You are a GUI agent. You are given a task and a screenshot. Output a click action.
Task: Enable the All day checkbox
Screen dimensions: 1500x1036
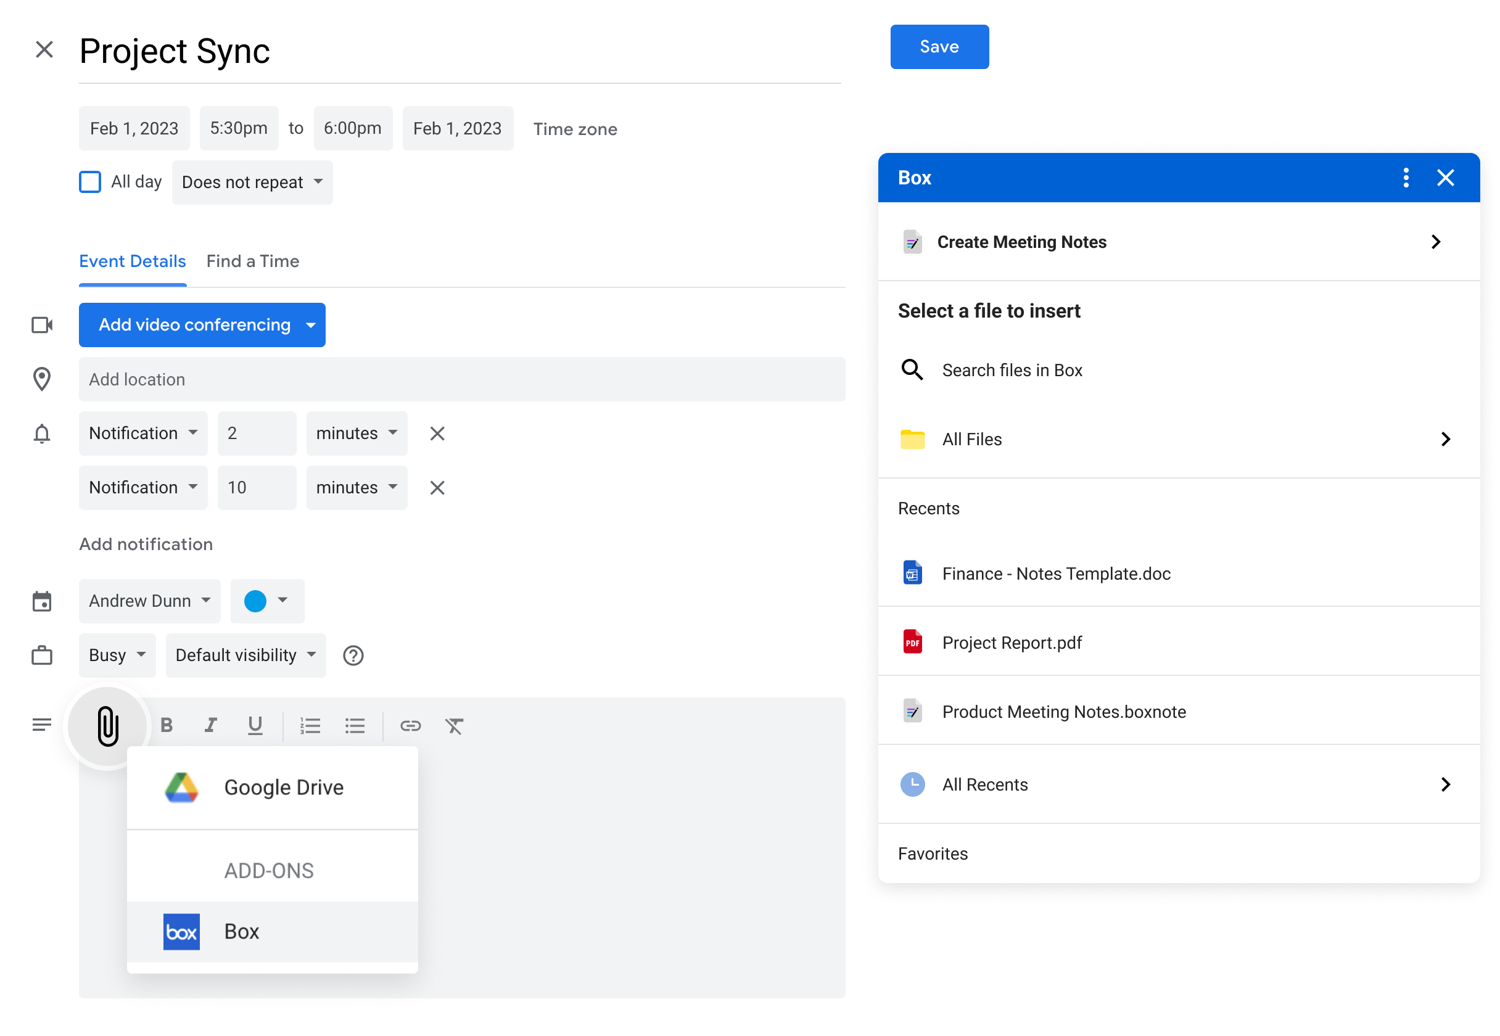90,182
